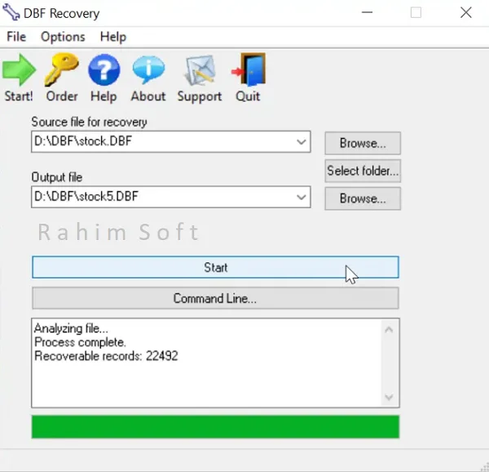Image resolution: width=489 pixels, height=472 pixels.
Task: Click the log scrollbar down arrow
Action: 389,398
